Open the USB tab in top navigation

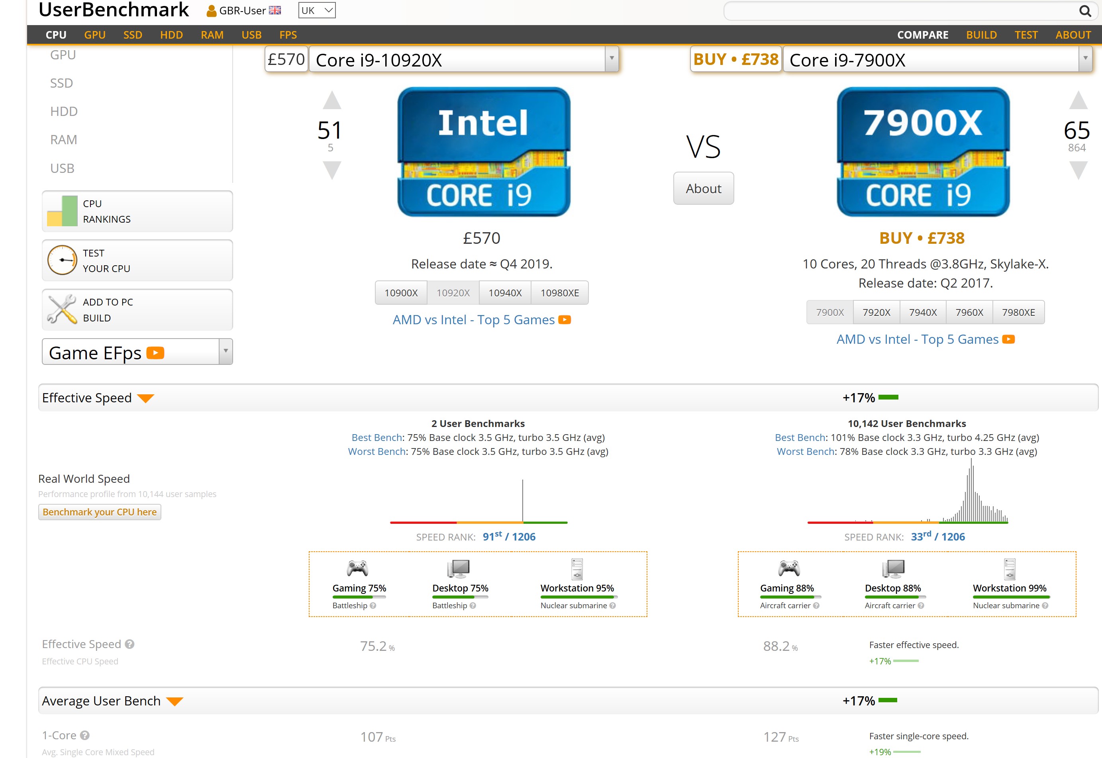[251, 35]
